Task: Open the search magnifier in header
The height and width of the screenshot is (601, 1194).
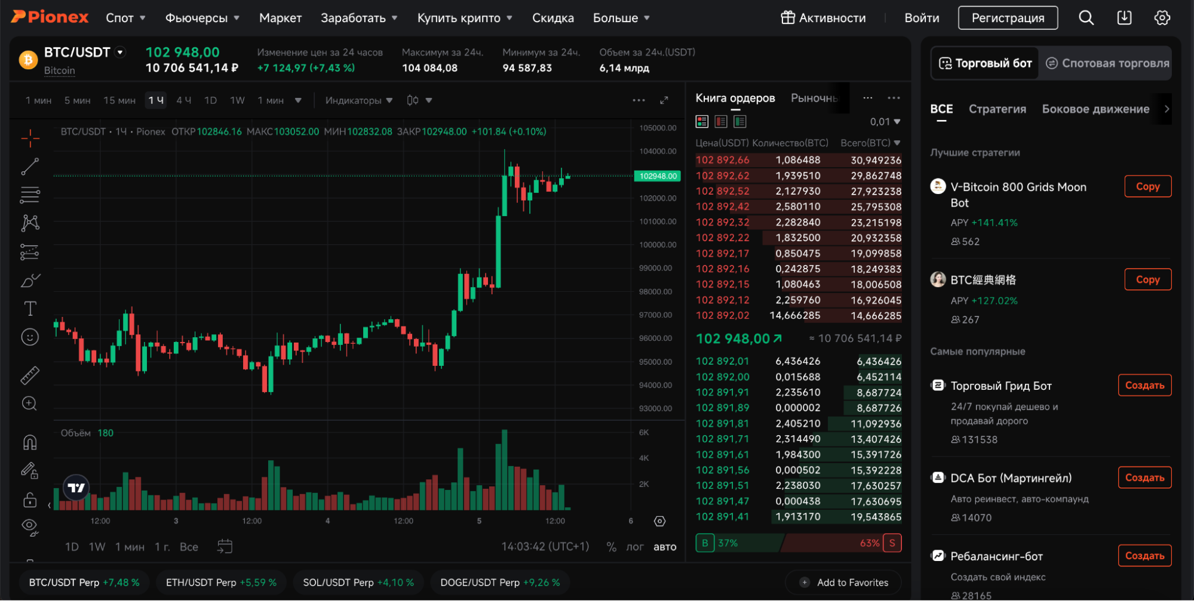Action: pyautogui.click(x=1086, y=18)
